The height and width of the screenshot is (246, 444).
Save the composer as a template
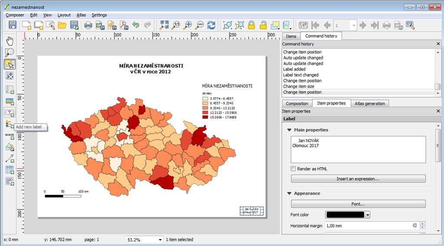coord(74,25)
